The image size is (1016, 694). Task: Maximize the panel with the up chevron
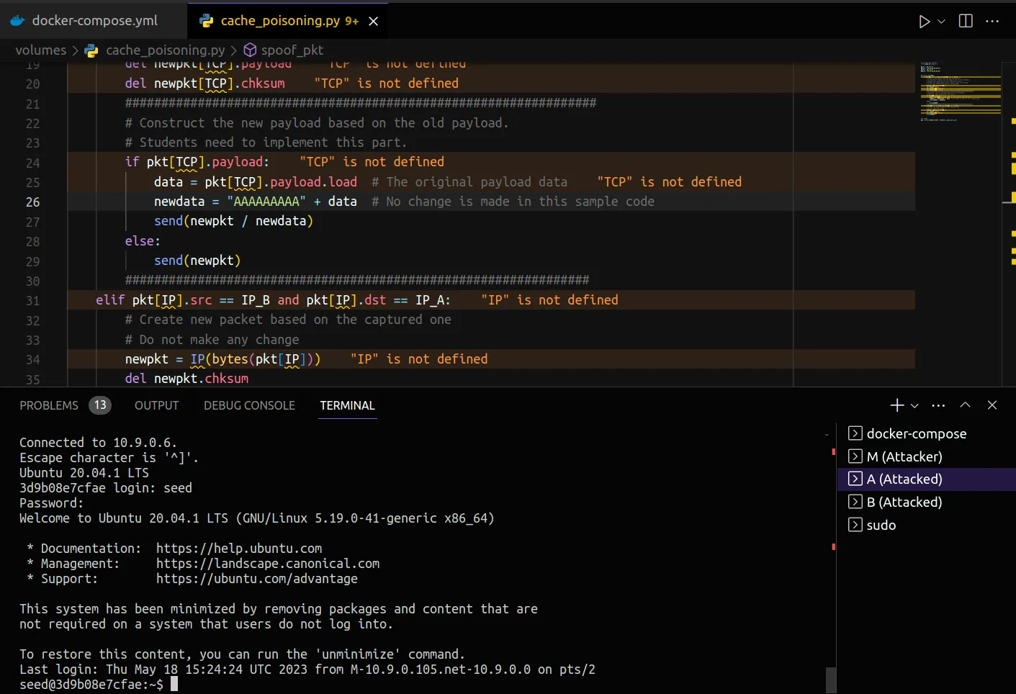(965, 405)
